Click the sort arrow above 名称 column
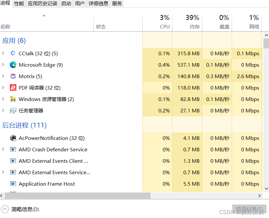Viewport: 269px width, 218px height. pyautogui.click(x=44, y=16)
